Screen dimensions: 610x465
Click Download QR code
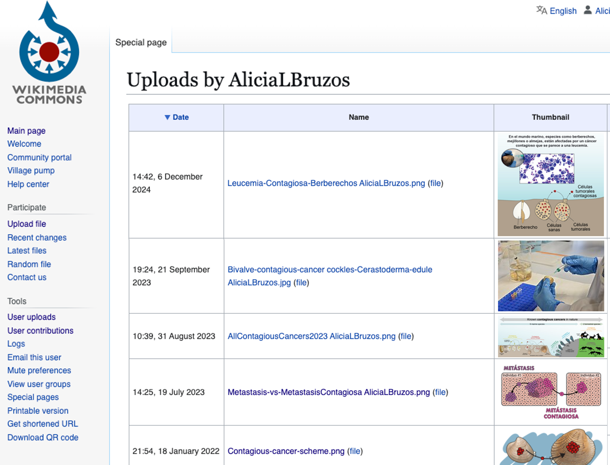(43, 438)
